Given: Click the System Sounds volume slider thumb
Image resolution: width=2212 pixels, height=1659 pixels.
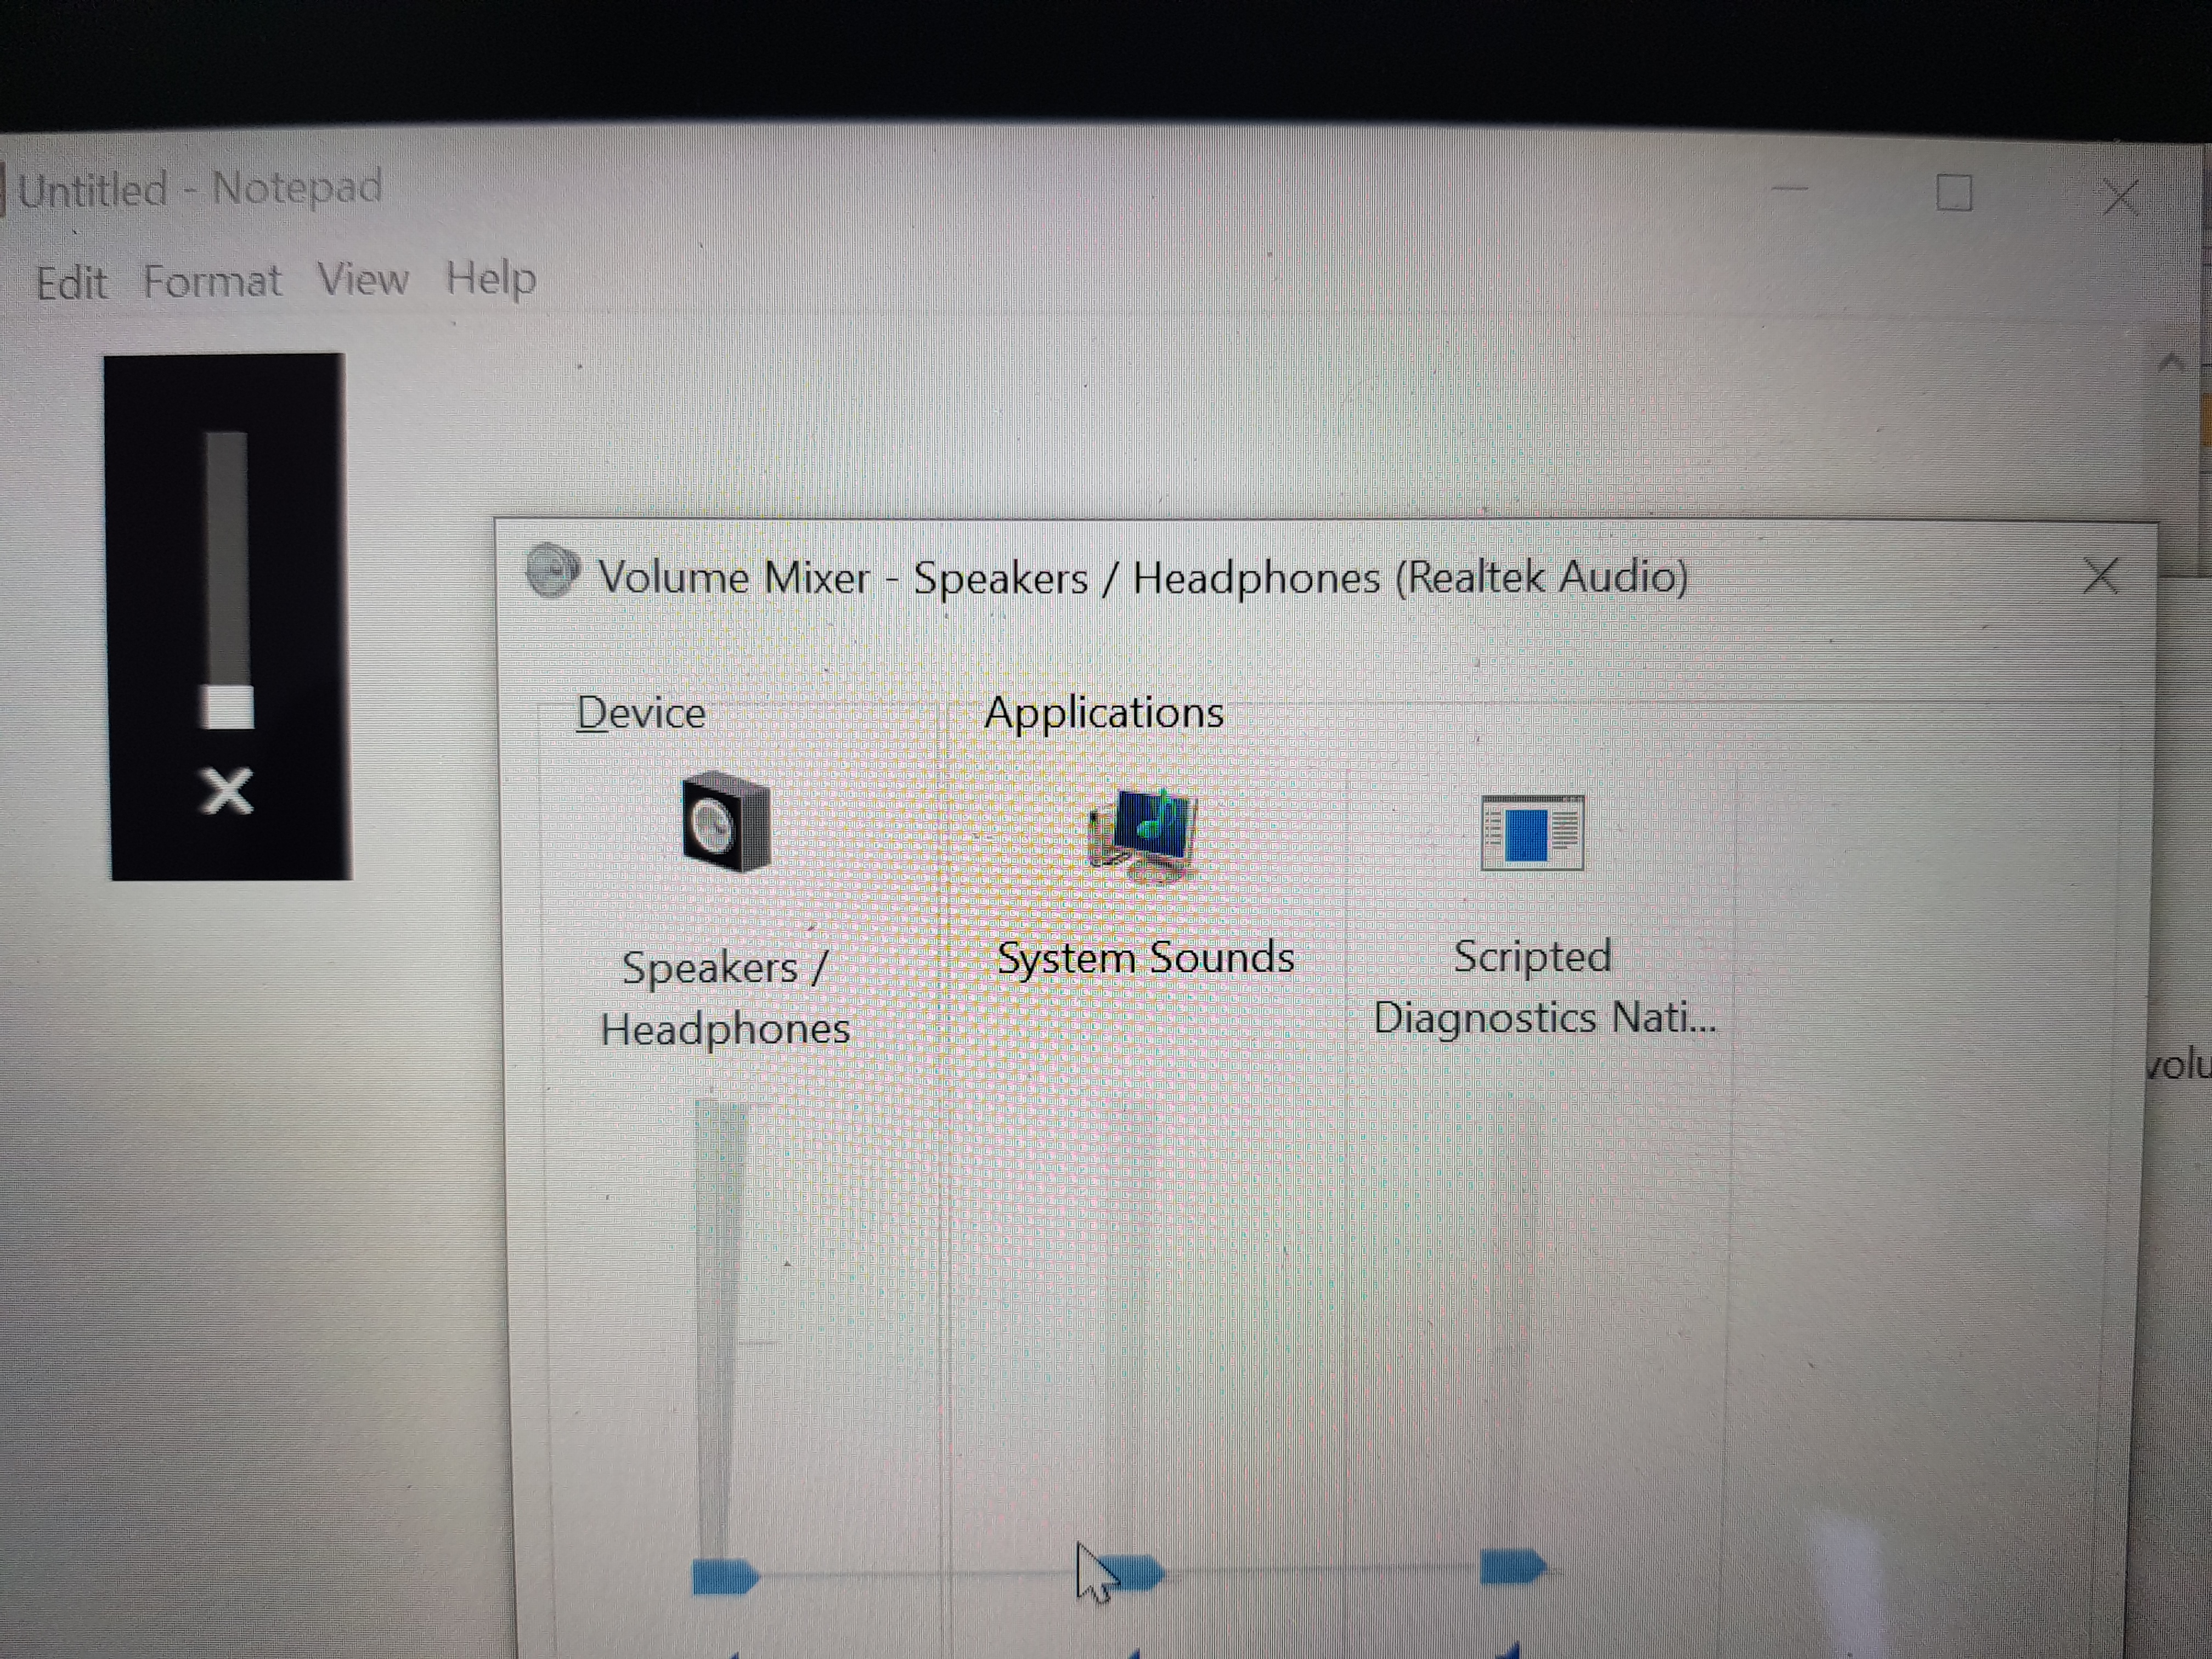Looking at the screenshot, I should coord(1135,1573).
